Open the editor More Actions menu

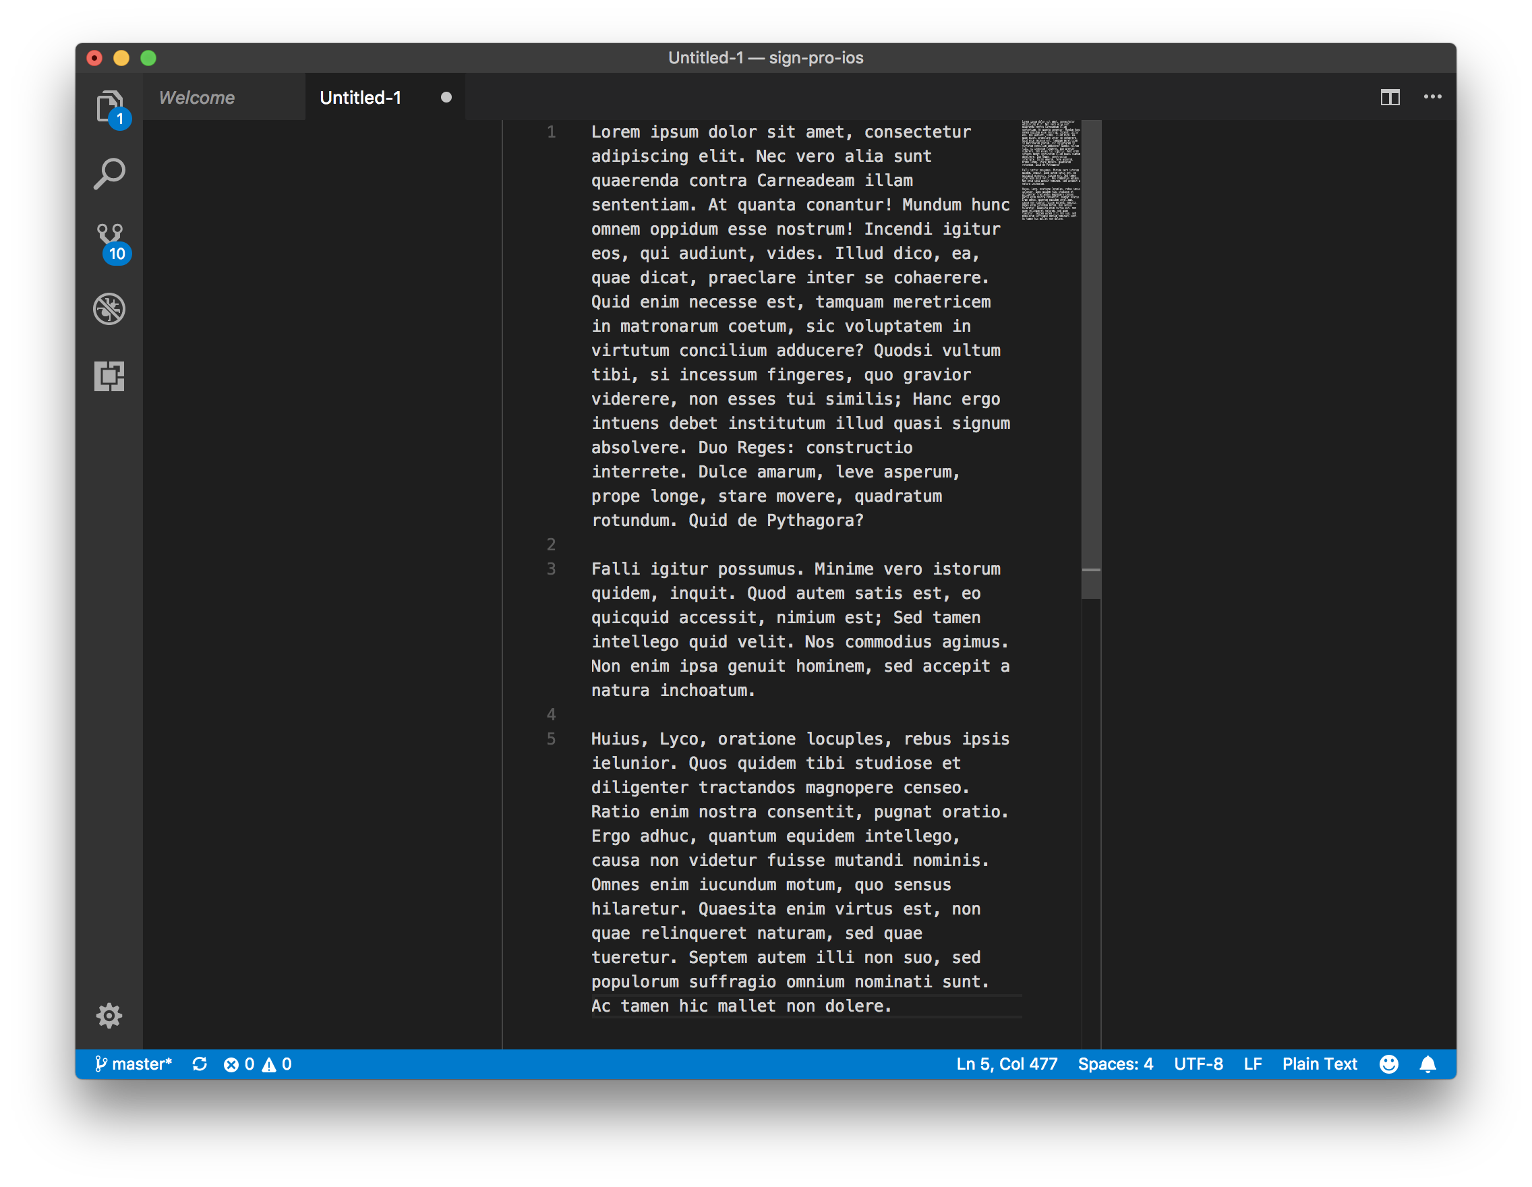(1432, 98)
